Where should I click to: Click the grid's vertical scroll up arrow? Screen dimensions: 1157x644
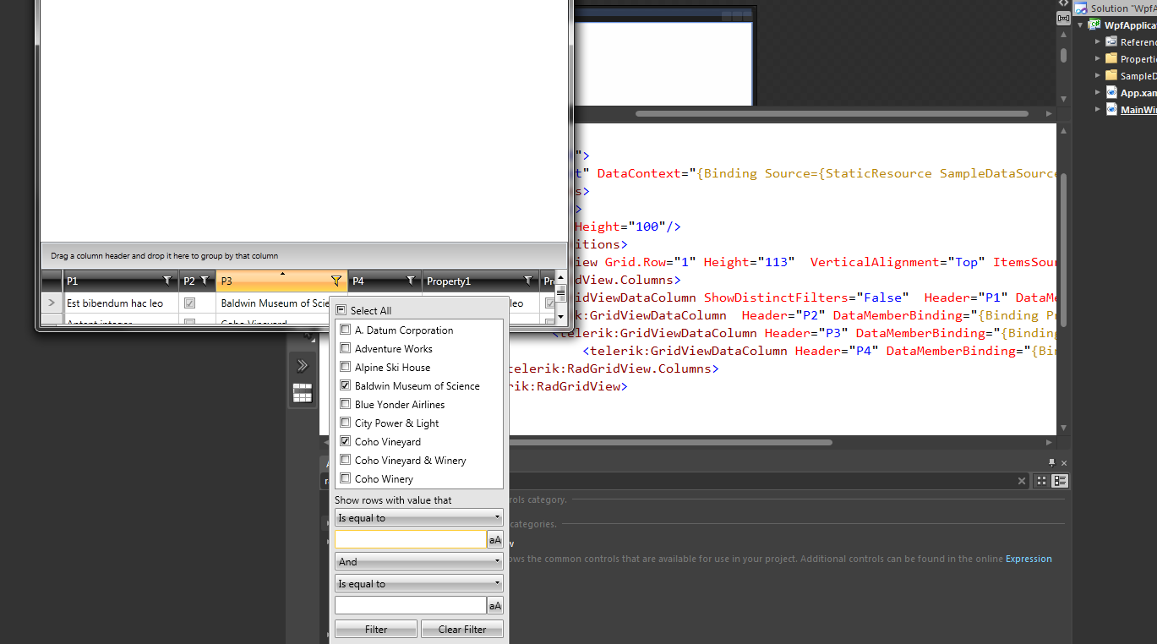[x=561, y=276]
